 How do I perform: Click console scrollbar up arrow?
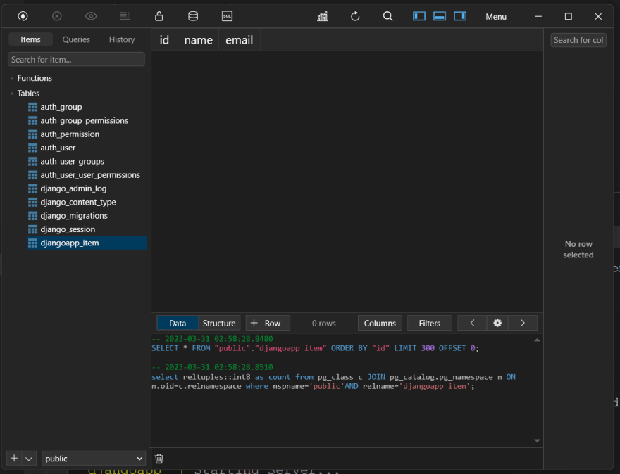(537, 340)
